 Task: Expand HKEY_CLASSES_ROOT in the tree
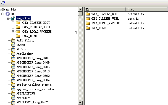pos(13,23)
